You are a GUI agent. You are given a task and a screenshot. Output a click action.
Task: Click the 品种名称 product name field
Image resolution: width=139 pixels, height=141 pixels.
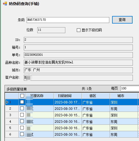(x=78, y=63)
